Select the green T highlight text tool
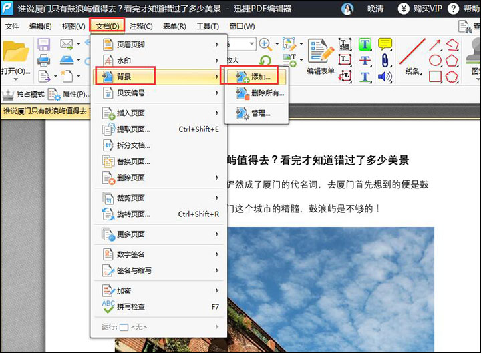 point(365,45)
